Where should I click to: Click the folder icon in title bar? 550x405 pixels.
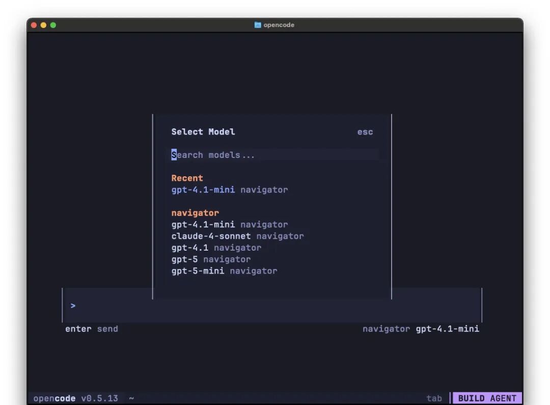(258, 25)
